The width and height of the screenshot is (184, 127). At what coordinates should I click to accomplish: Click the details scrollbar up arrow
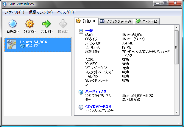pos(177,28)
